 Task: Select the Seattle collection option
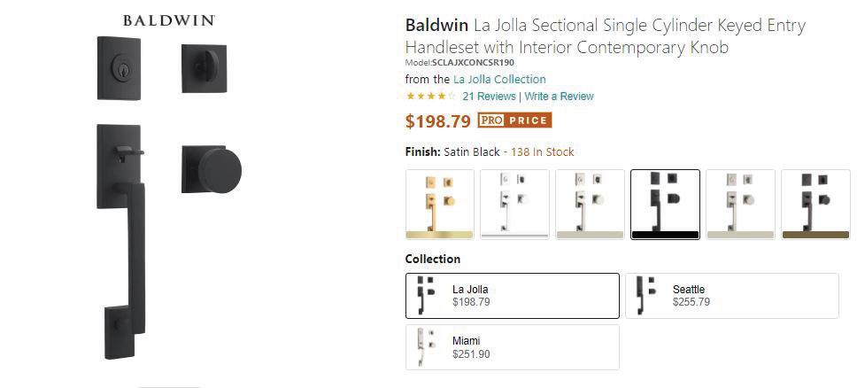pyautogui.click(x=732, y=296)
